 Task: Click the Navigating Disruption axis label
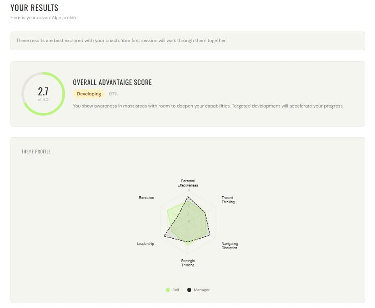[x=229, y=246]
